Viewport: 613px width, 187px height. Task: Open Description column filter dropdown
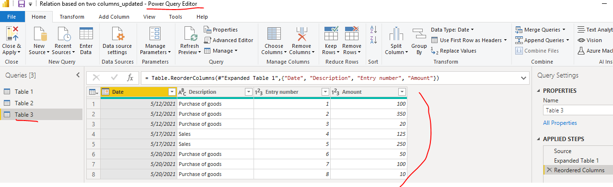(x=249, y=92)
